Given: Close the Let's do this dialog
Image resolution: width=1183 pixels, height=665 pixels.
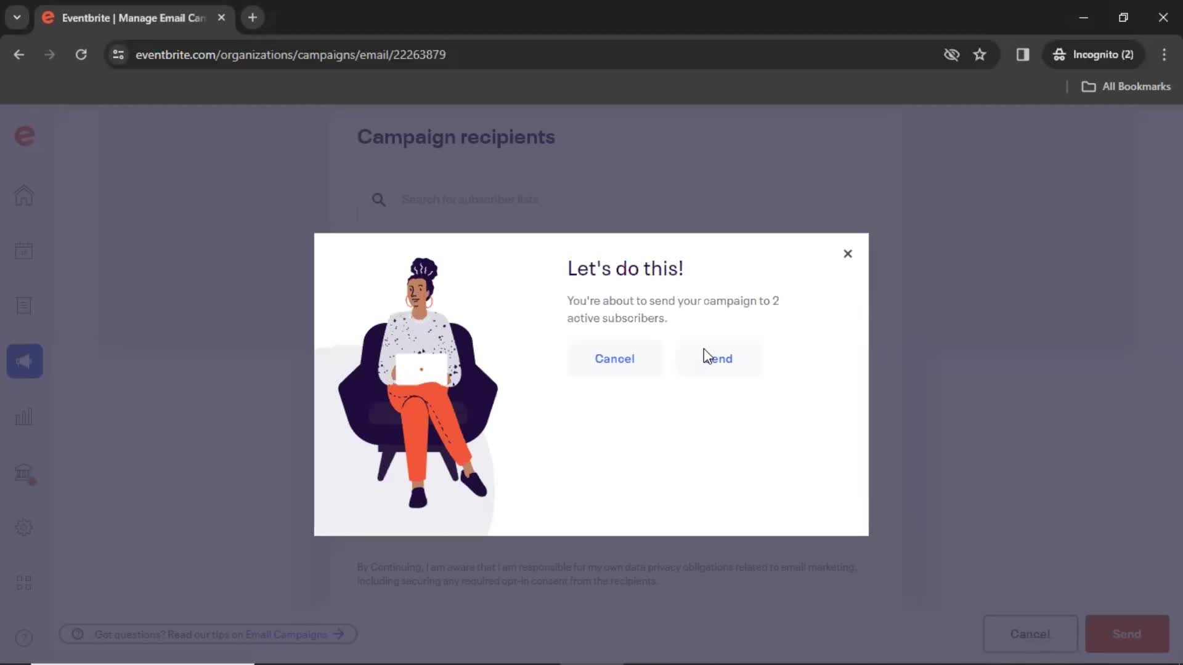Looking at the screenshot, I should tap(848, 254).
